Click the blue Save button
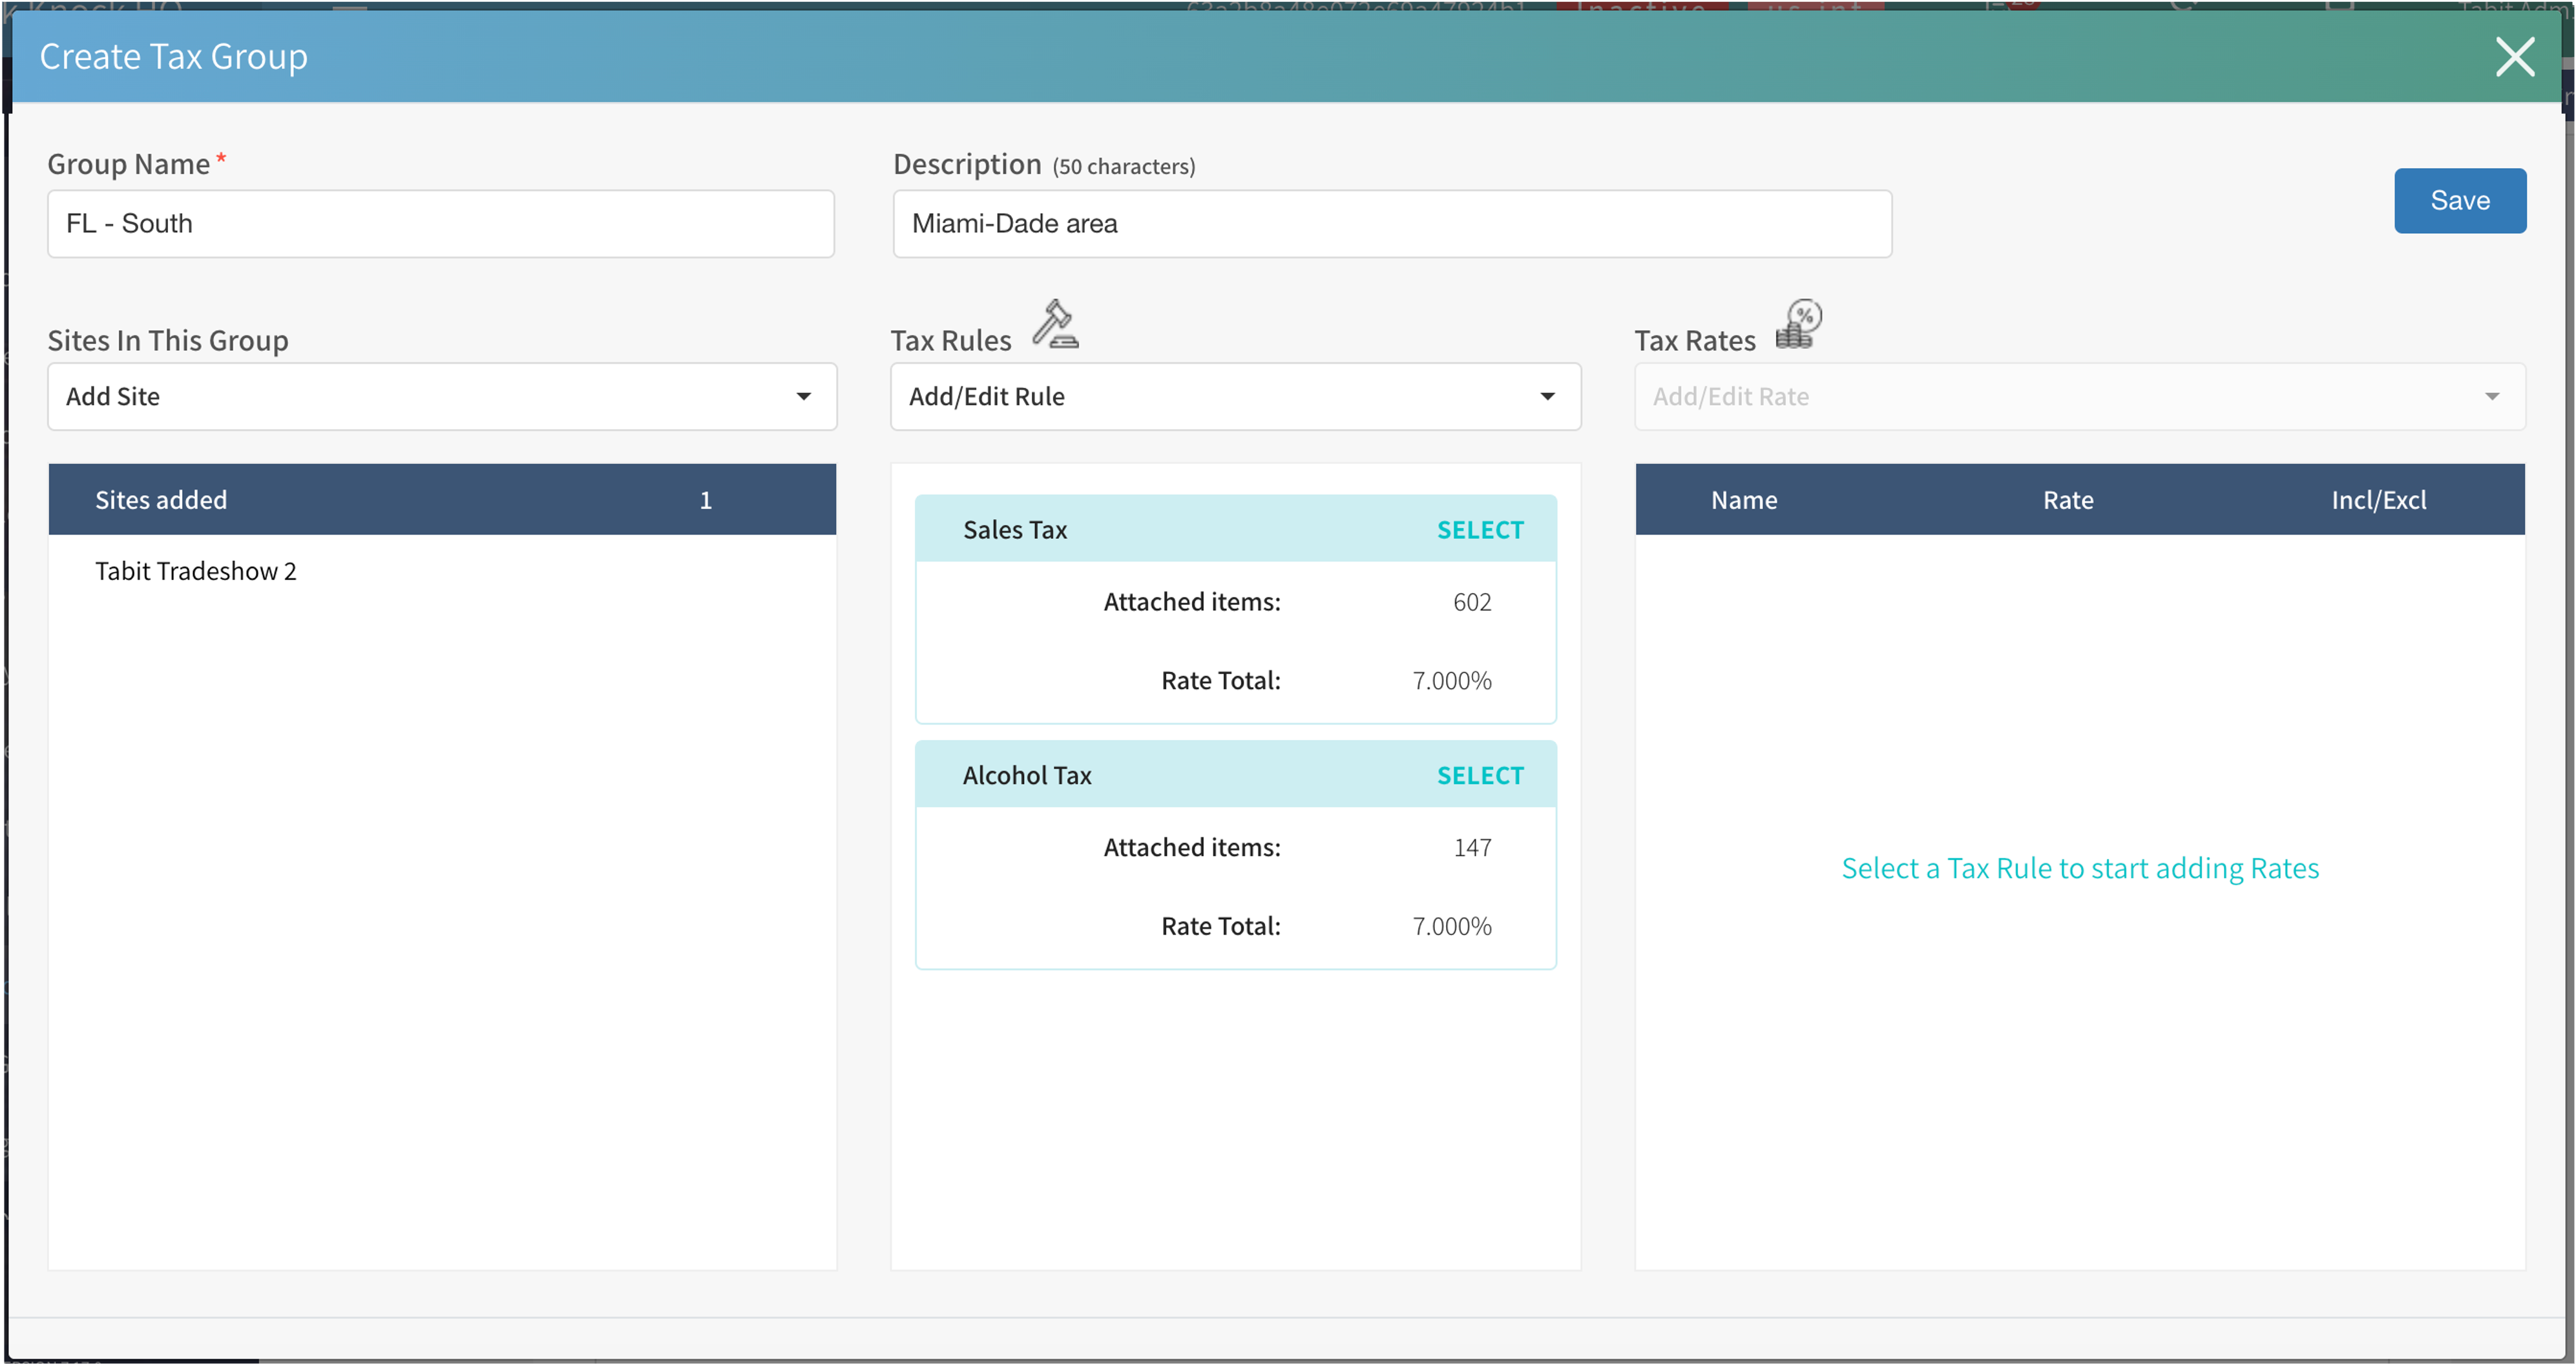The image size is (2576, 1365). pos(2459,201)
